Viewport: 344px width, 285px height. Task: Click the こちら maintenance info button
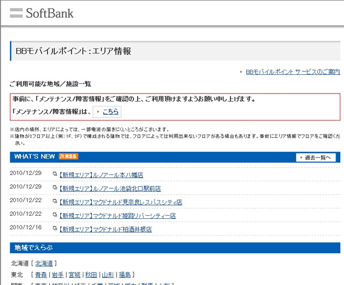coord(107,112)
